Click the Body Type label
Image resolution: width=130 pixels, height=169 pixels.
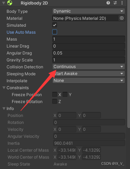[x=17, y=11]
